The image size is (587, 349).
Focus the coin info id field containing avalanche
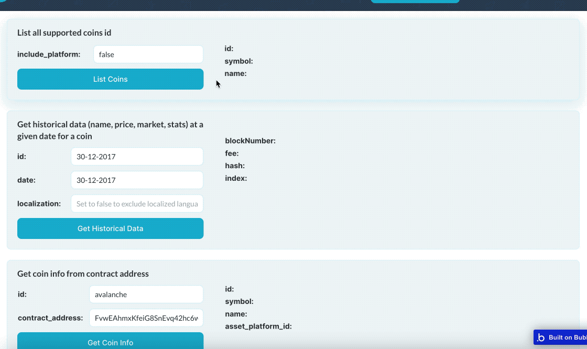pyautogui.click(x=146, y=295)
